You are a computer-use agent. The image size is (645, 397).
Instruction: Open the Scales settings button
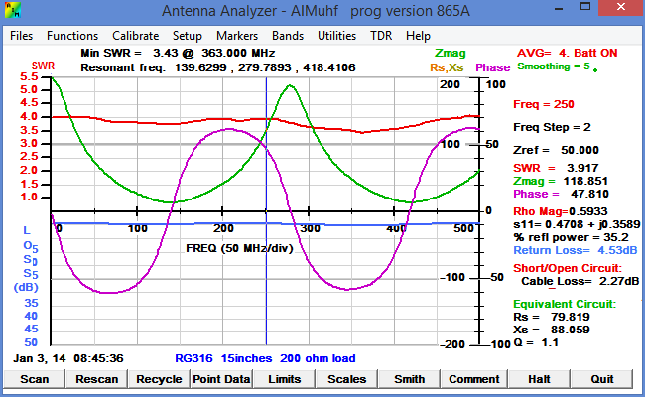click(x=346, y=378)
